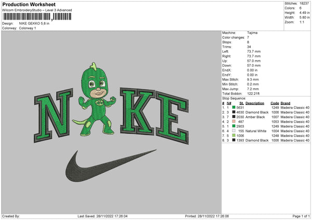Viewport: 312px width, 220px height.
Task: Click the Trims value '34'
Action: coord(249,47)
